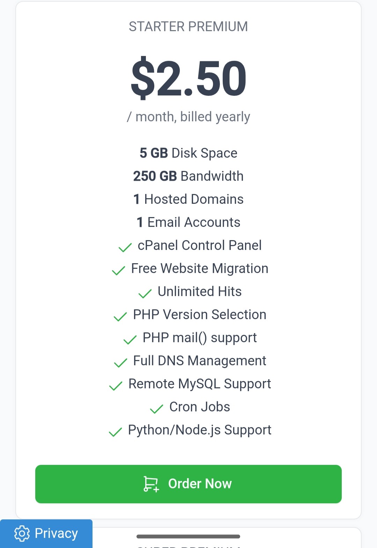The height and width of the screenshot is (548, 377).
Task: Click the gear icon in the Privacy badge
Action: pos(22,533)
